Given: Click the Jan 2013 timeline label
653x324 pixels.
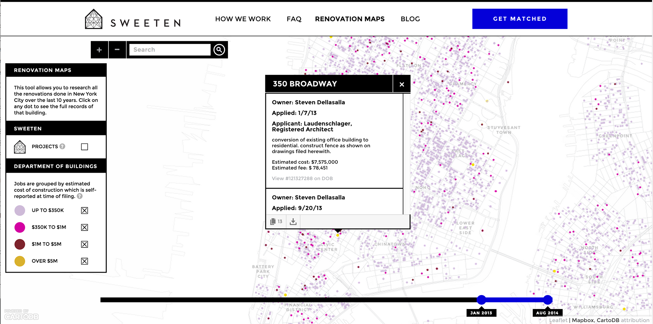Looking at the screenshot, I should (x=481, y=313).
